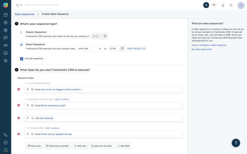The image size is (247, 154).
Task: Click the search by contact, account, deal field
Action: coord(42,5)
